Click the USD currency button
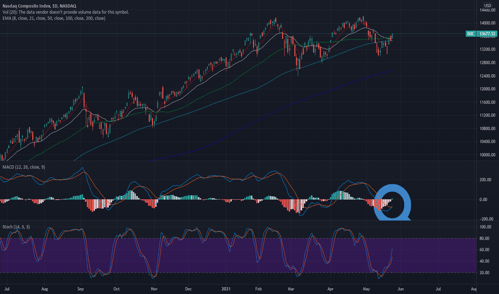 click(488, 5)
